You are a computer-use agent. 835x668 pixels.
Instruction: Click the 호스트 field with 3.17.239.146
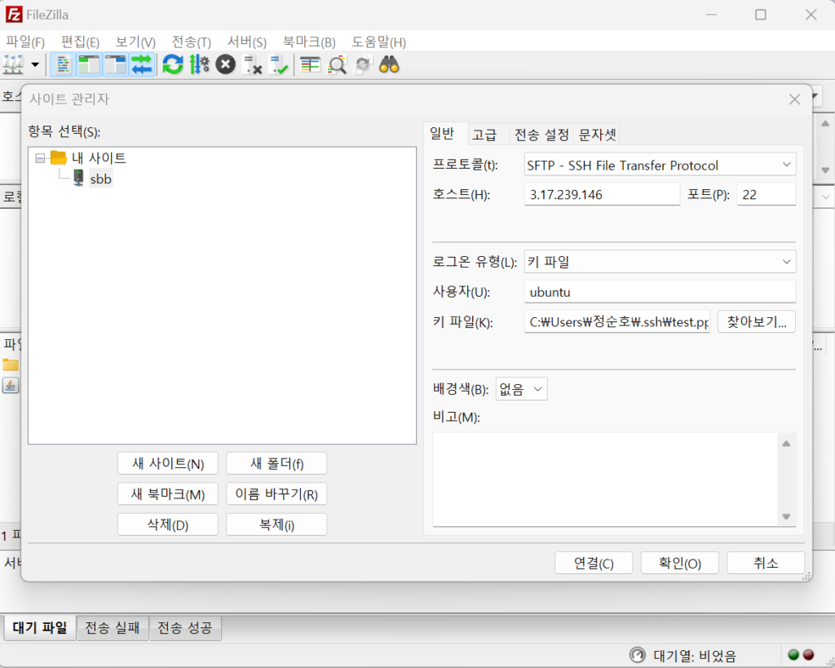(602, 194)
